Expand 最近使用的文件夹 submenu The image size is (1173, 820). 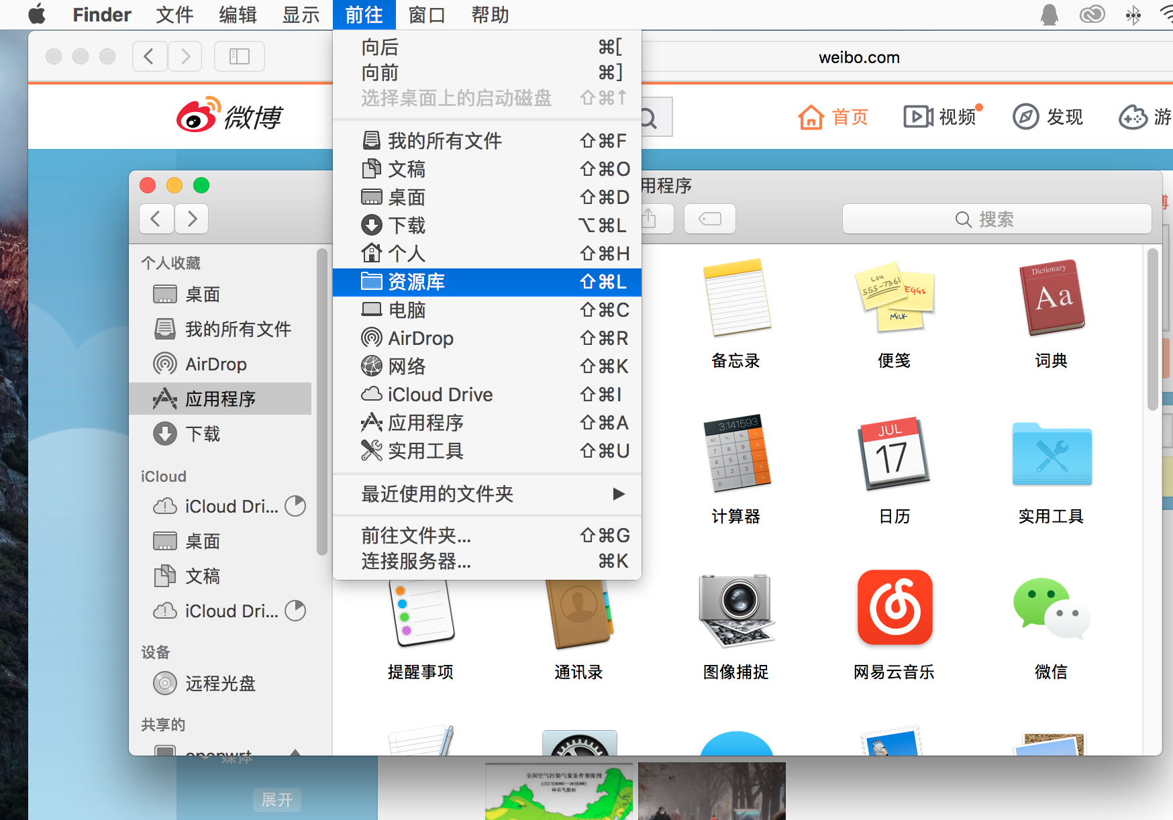click(487, 494)
